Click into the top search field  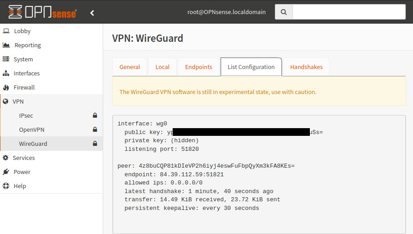click(349, 12)
